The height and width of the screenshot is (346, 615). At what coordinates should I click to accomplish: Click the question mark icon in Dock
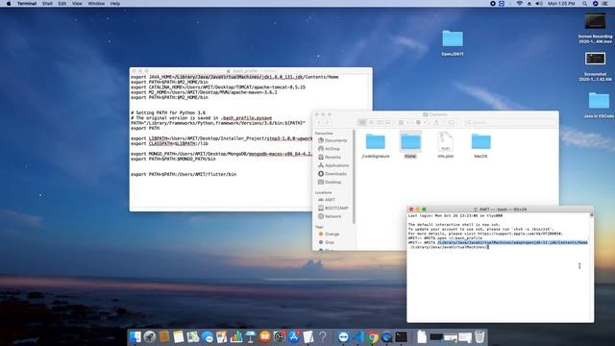point(323,337)
